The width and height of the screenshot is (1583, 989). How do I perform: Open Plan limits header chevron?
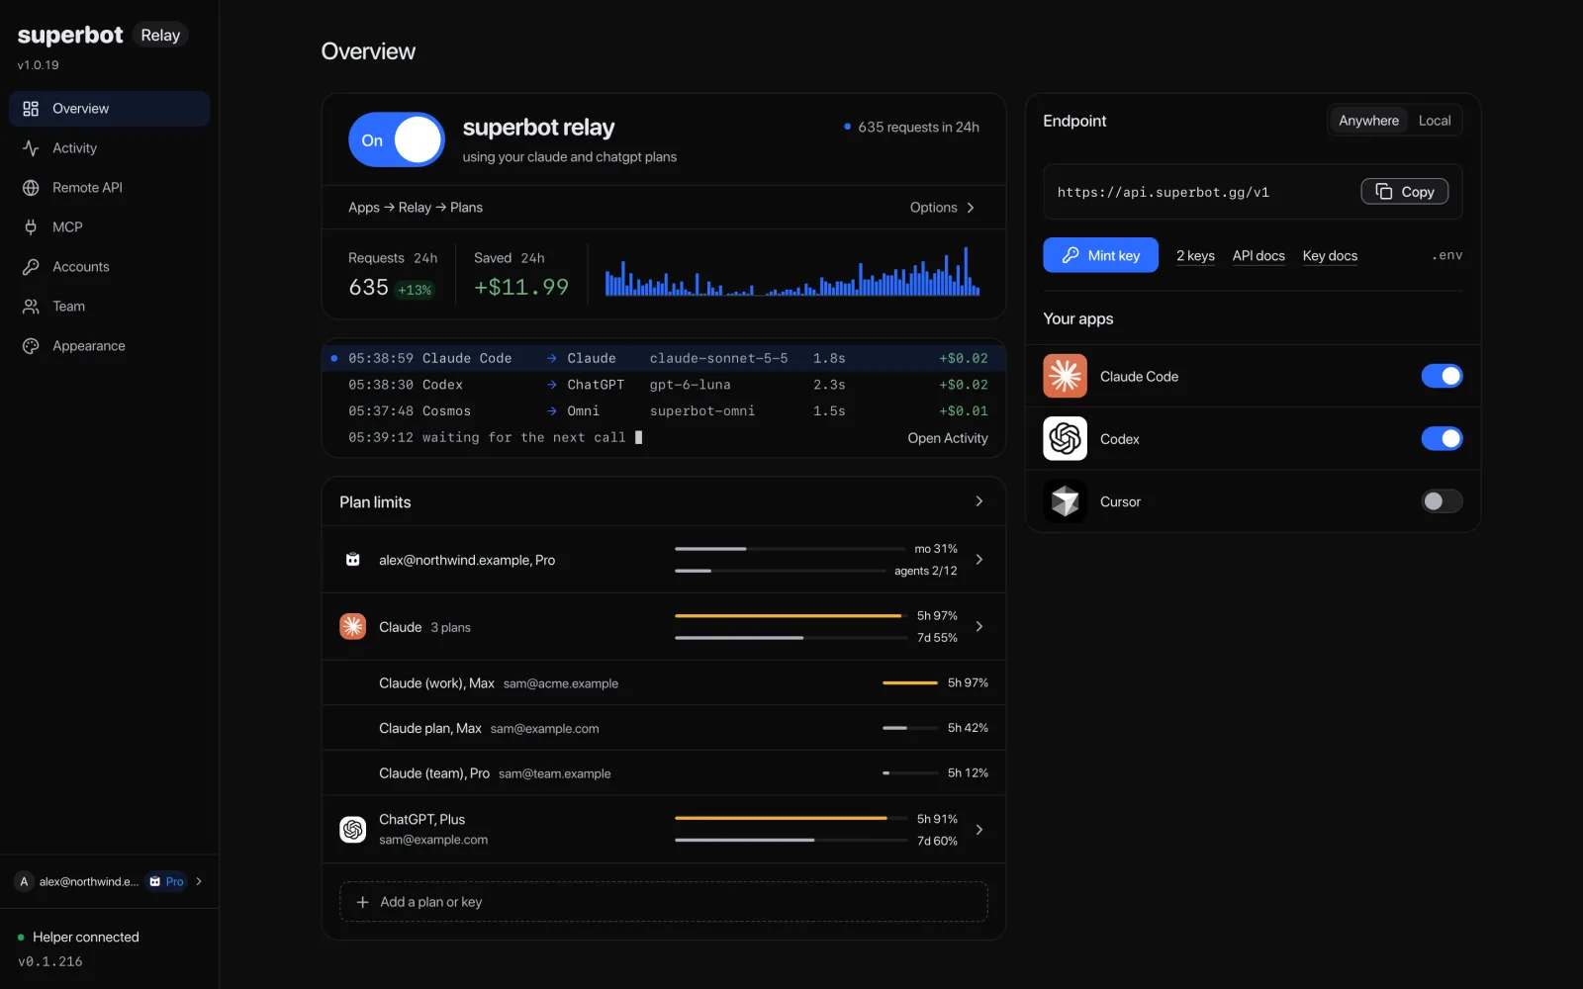pos(979,501)
